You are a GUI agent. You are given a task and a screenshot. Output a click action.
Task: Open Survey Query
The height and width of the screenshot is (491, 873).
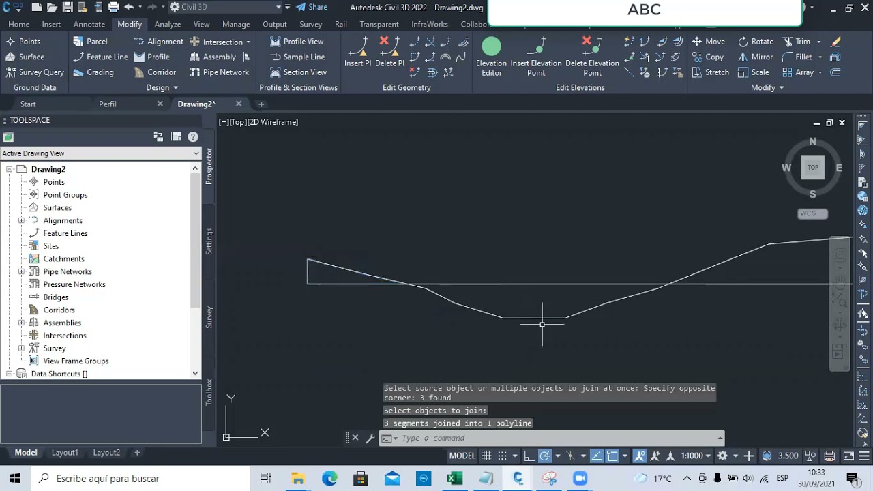pyautogui.click(x=35, y=72)
